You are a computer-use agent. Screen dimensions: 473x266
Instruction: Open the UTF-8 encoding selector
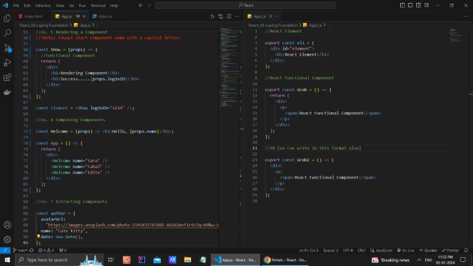point(348,250)
